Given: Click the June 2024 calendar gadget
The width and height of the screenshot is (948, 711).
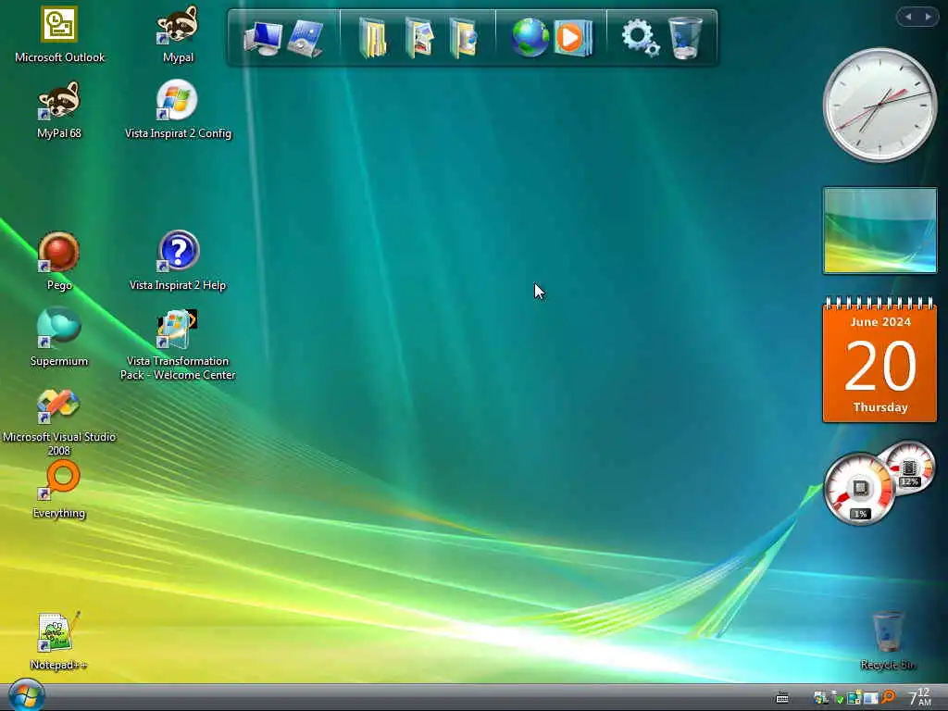Looking at the screenshot, I should (x=879, y=359).
